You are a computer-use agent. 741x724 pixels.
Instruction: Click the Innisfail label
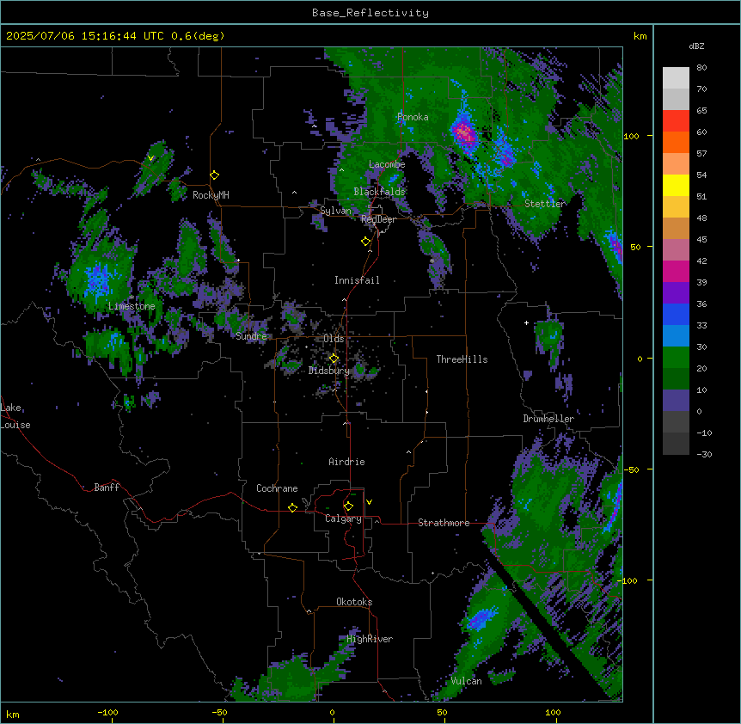tap(357, 280)
